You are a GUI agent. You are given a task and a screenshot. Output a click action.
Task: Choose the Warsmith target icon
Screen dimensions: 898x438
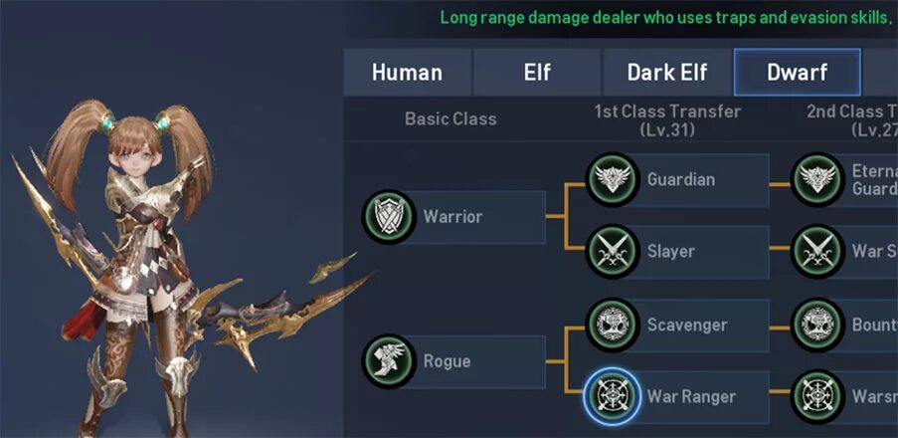[817, 396]
